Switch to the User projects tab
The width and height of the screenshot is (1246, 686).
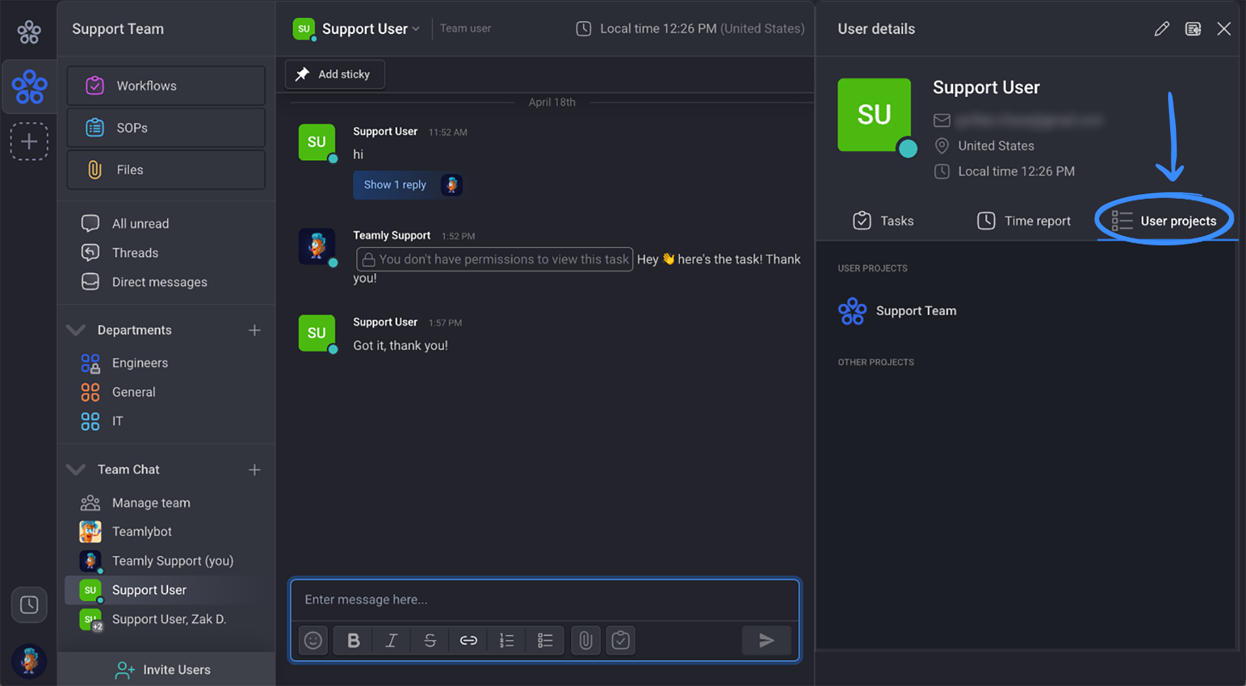[1164, 221]
